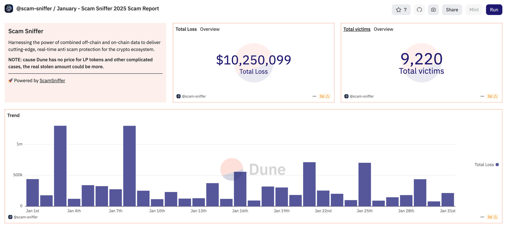
Task: Click the 3d stale warning on Total Loss
Action: click(324, 96)
